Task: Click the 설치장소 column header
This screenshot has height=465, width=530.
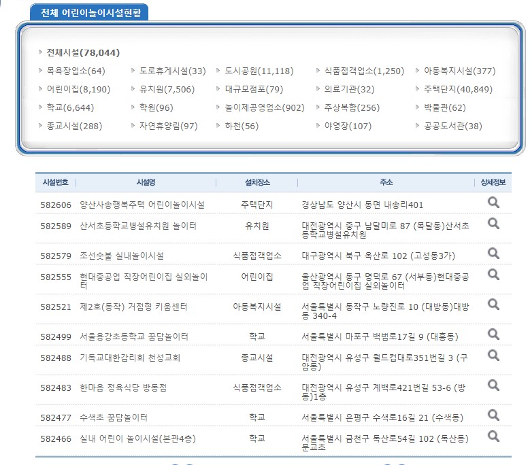Action: [257, 182]
